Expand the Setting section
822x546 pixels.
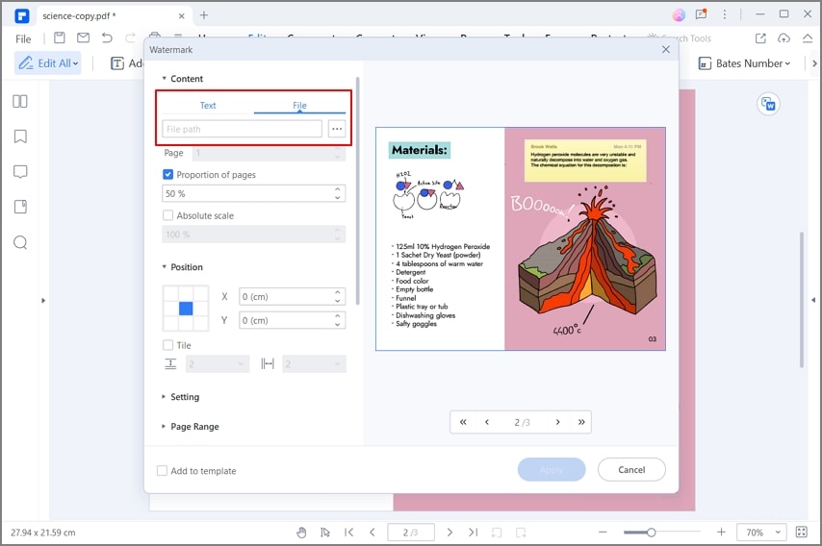(184, 397)
